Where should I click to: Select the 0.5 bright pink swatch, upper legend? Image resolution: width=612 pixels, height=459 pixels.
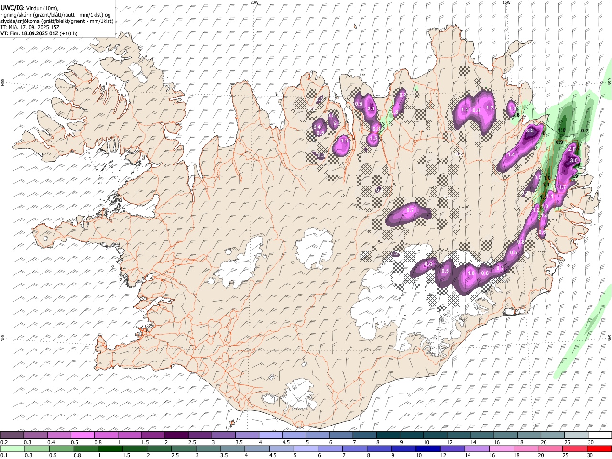coord(83,436)
